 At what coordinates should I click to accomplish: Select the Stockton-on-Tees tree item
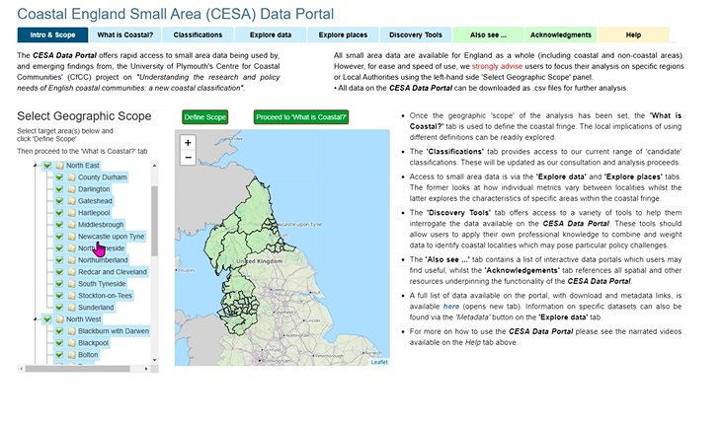105,296
